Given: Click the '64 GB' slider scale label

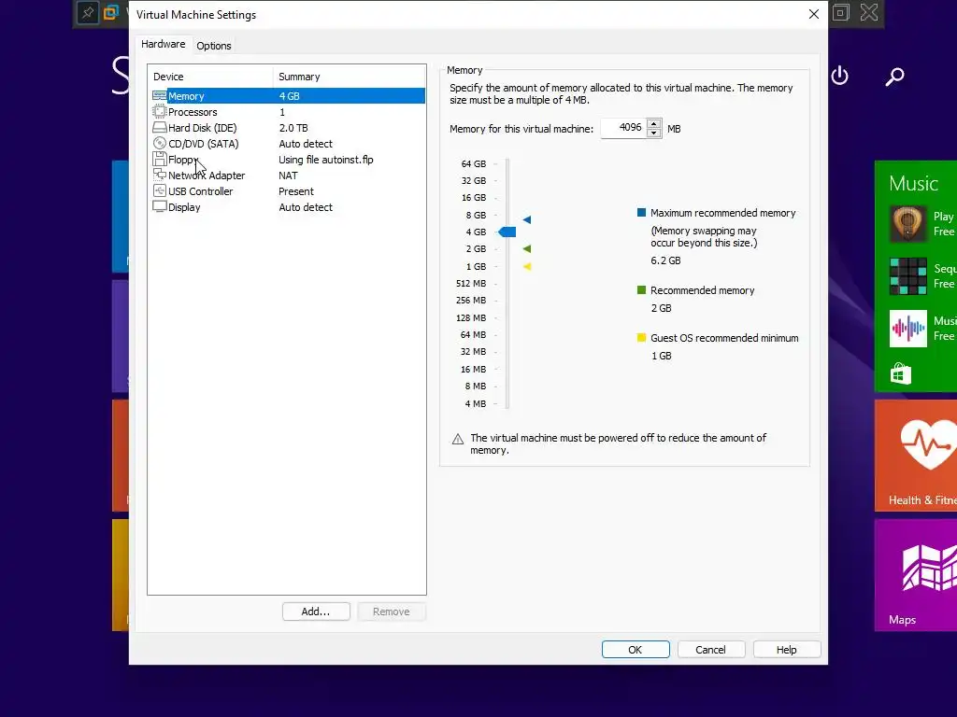Looking at the screenshot, I should click(x=474, y=164).
